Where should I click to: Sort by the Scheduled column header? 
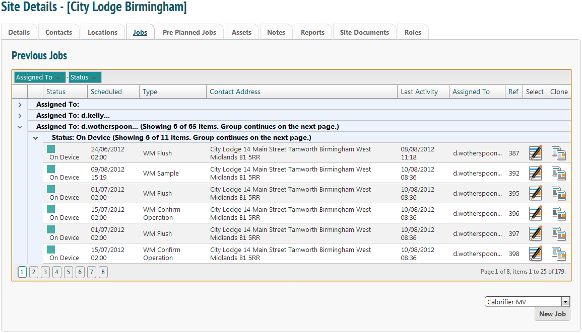[x=106, y=92]
